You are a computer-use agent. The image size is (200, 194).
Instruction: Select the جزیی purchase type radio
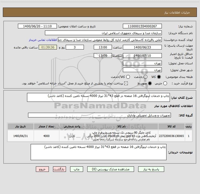[165, 83]
